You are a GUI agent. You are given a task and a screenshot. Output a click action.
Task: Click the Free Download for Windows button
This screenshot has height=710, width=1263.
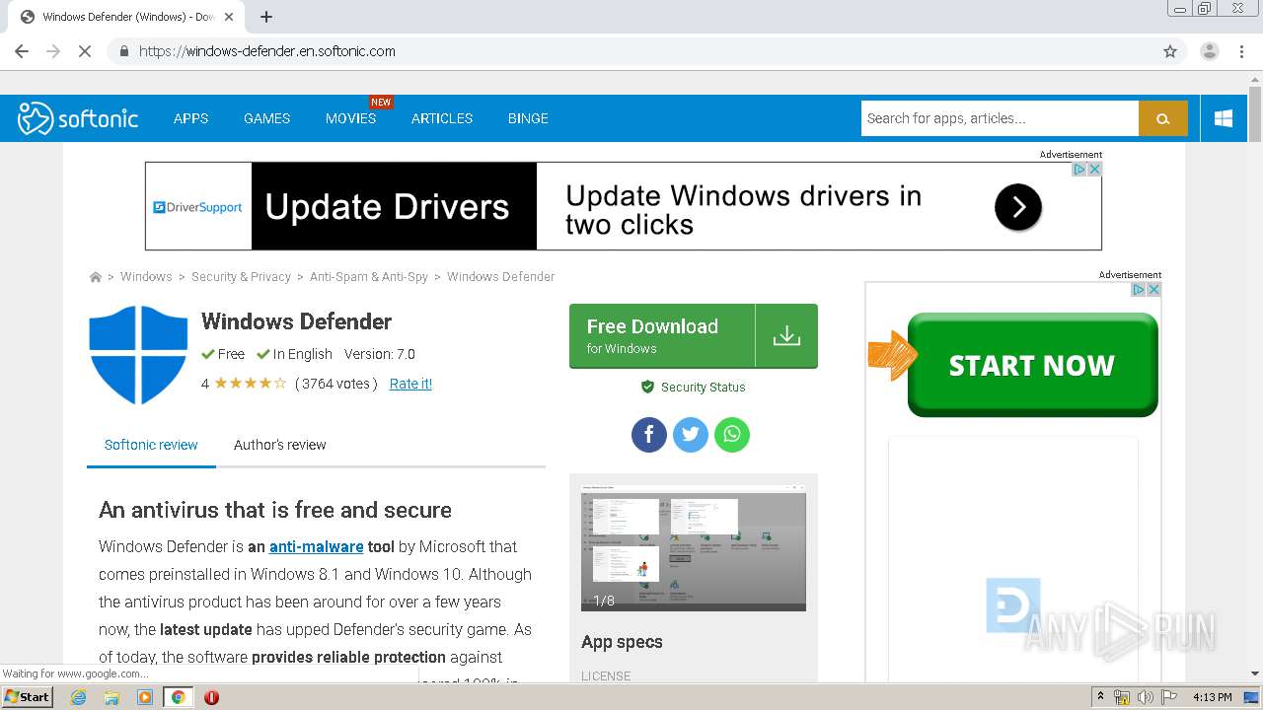[694, 336]
